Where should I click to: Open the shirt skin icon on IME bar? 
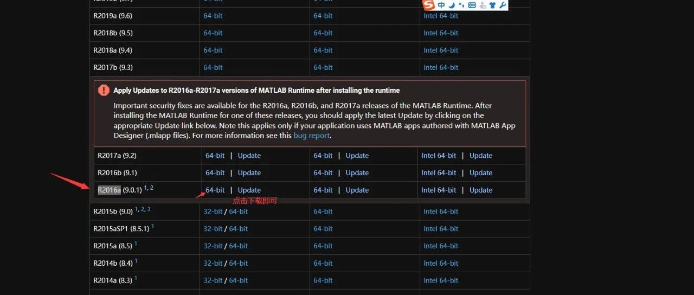[492, 5]
